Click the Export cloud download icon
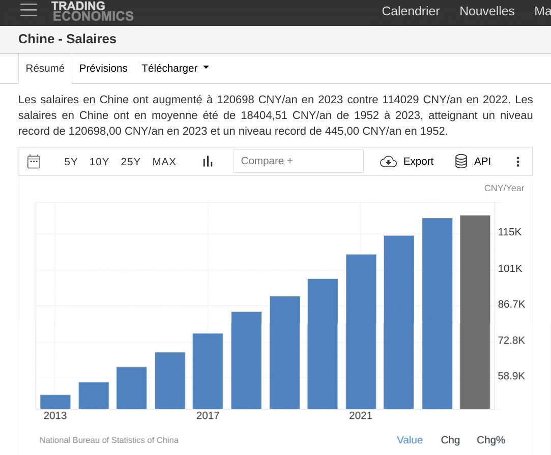 click(x=388, y=162)
